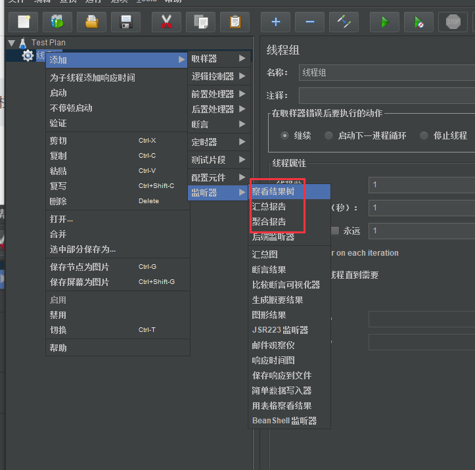Expand the 取样器 submenu

tap(219, 59)
